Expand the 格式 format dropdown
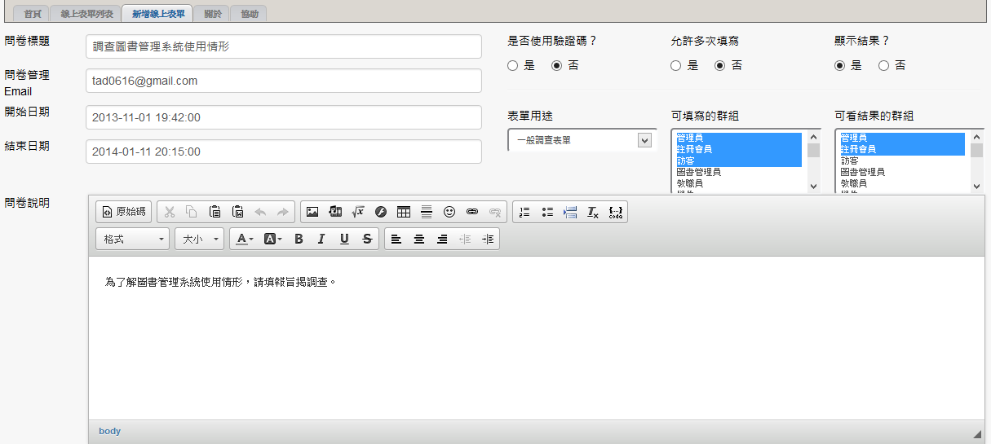 (132, 239)
